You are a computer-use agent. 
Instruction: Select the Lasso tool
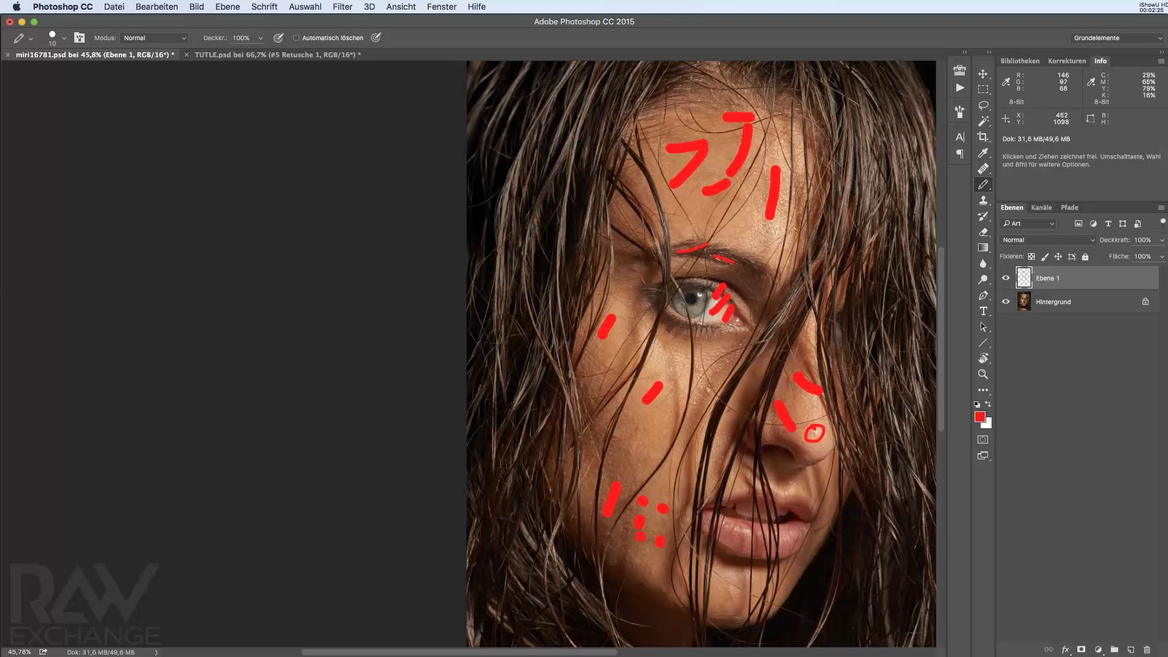click(x=983, y=105)
